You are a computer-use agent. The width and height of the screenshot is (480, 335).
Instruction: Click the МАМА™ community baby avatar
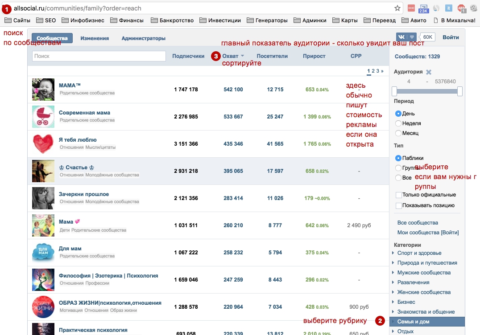coord(43,90)
